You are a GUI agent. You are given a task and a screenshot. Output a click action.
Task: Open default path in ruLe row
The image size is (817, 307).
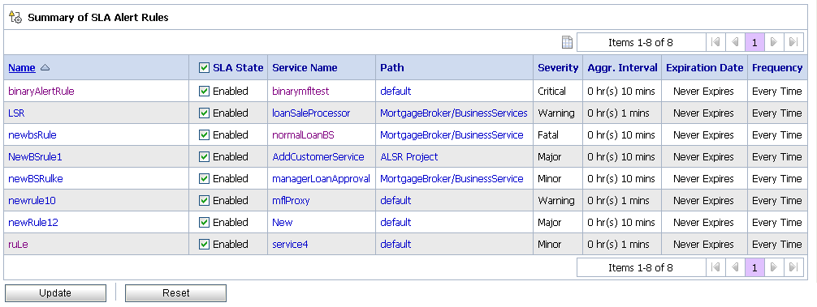click(x=396, y=244)
